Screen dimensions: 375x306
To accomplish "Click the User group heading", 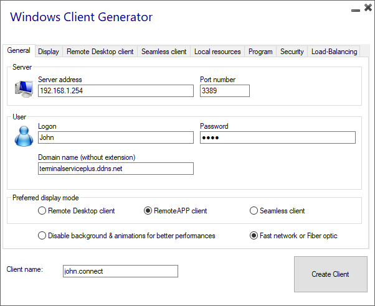I will (19, 117).
